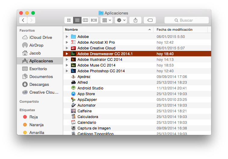Expand Adobe Muse CC 2014 folder
The height and width of the screenshot is (159, 228).
tap(67, 65)
